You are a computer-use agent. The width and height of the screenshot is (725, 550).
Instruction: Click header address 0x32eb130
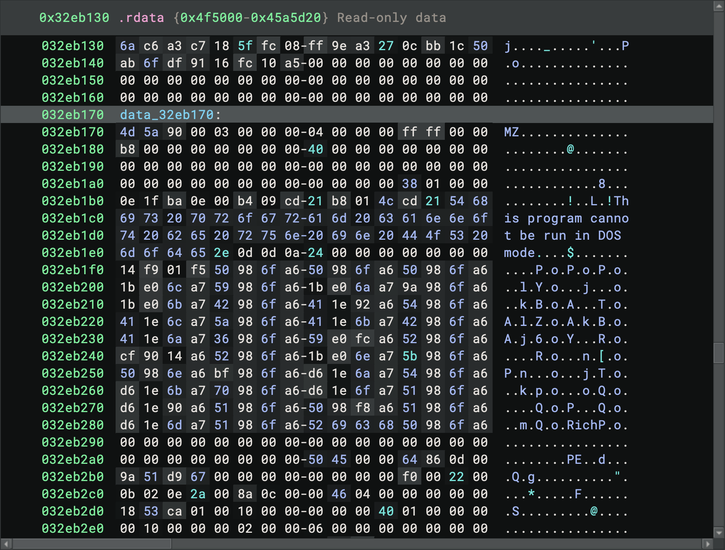pos(74,18)
